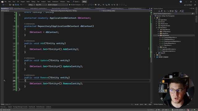198x111 pixels.
Task: Click the Solution Explorer home icon
Action: [159, 11]
